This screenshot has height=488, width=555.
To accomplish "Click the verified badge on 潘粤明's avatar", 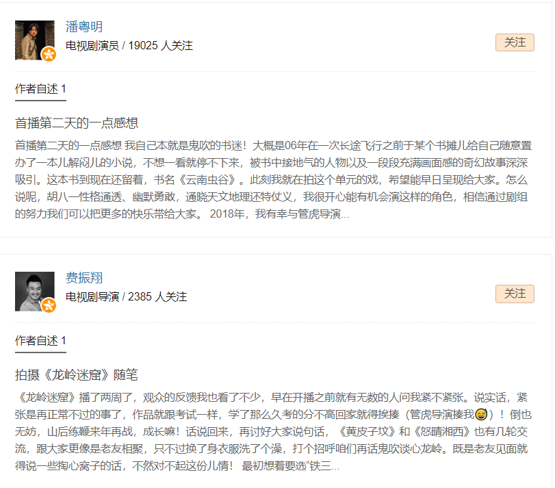I will coord(49,55).
